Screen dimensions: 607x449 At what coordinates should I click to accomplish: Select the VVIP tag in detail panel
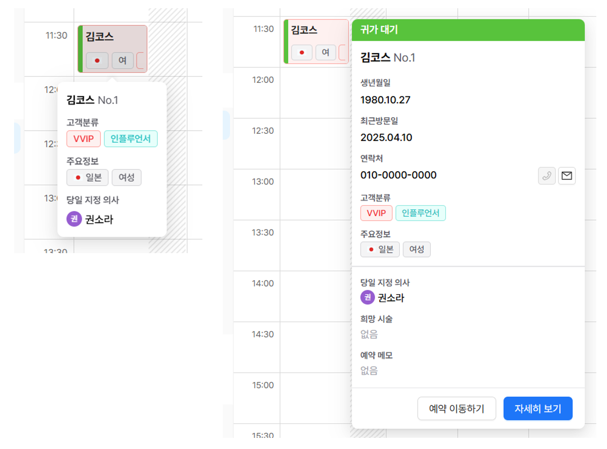pyautogui.click(x=376, y=213)
